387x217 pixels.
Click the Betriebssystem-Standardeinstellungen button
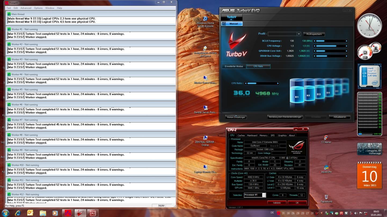point(285,117)
